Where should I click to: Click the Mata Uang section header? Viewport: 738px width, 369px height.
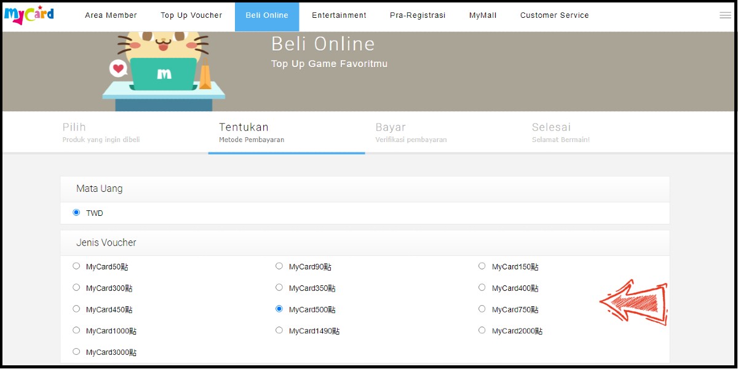[365, 189]
